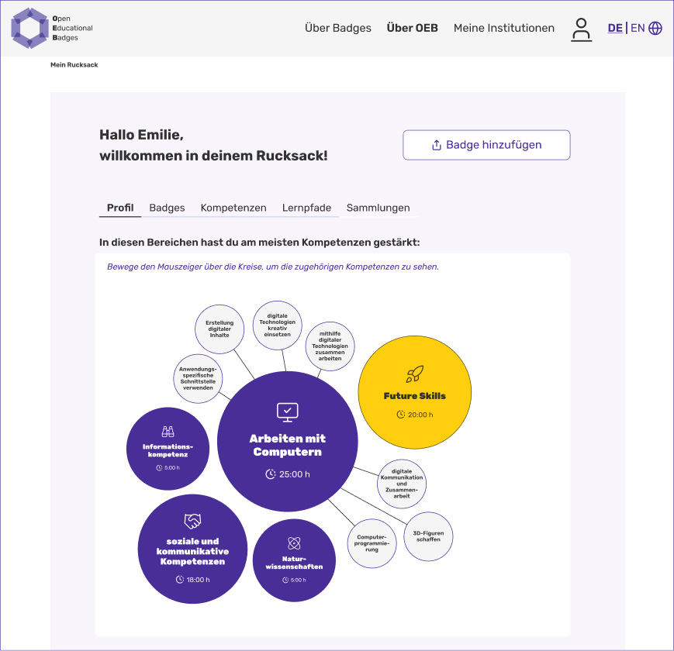Select the yellow Future Skills bubble

[415, 392]
